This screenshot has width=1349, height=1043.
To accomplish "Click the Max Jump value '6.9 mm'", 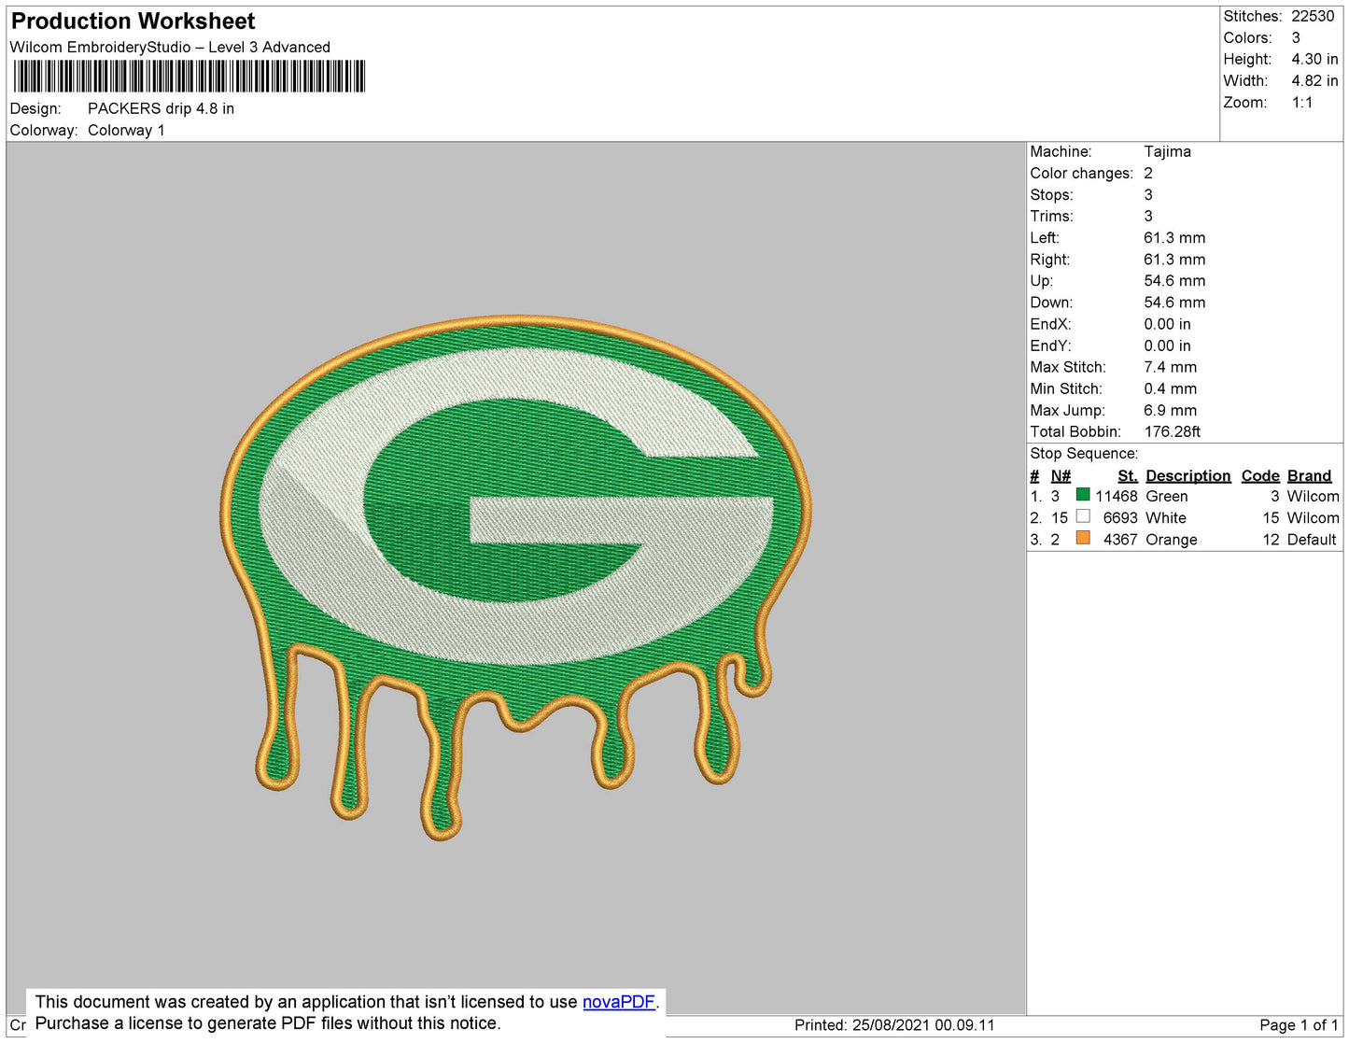I will pyautogui.click(x=1170, y=411).
